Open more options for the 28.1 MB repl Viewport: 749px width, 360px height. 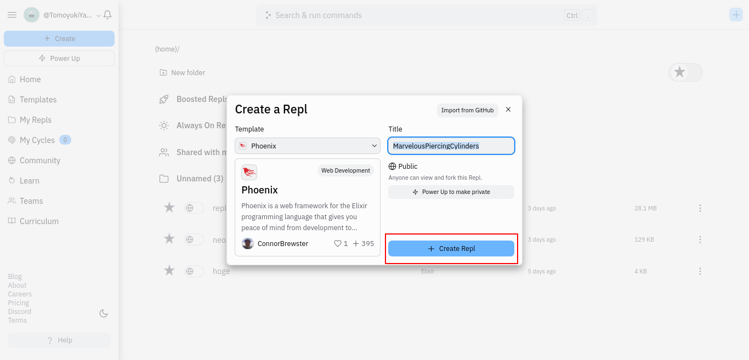click(x=700, y=208)
